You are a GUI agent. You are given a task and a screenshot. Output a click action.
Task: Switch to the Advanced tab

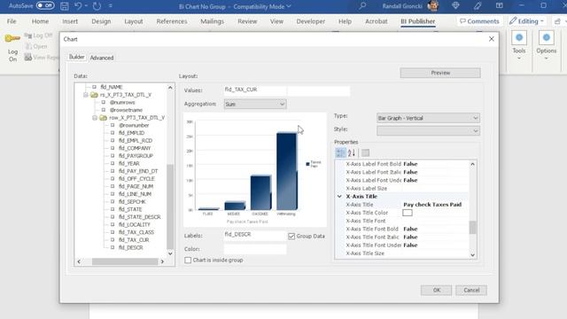102,58
